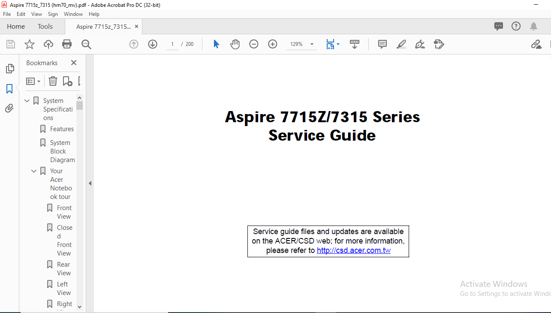This screenshot has width=551, height=313.
Task: Go to next page arrow
Action: click(x=153, y=44)
